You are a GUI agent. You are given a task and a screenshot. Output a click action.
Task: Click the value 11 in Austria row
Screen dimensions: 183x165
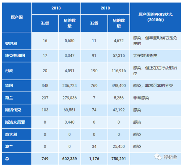94,41
